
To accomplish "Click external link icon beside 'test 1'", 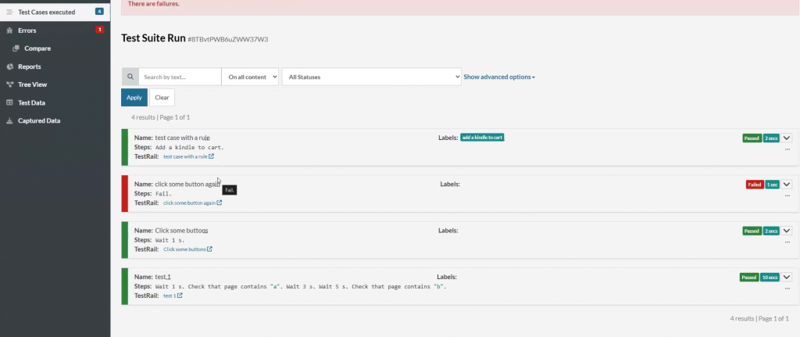I will point(180,296).
